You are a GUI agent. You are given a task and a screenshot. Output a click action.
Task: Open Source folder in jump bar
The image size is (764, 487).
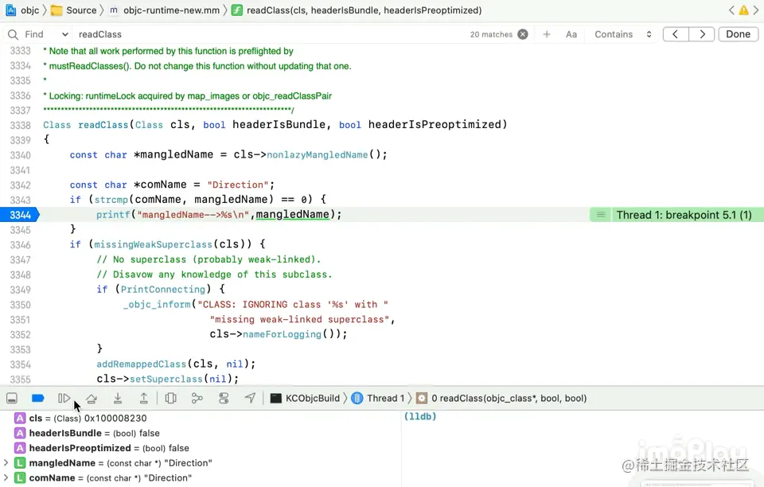[x=73, y=10]
